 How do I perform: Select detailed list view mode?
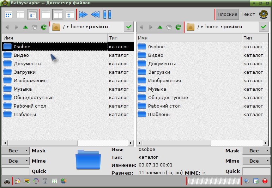32,14
